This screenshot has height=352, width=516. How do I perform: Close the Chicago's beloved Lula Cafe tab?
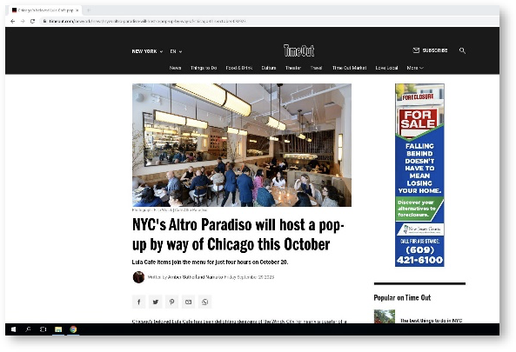pos(77,10)
